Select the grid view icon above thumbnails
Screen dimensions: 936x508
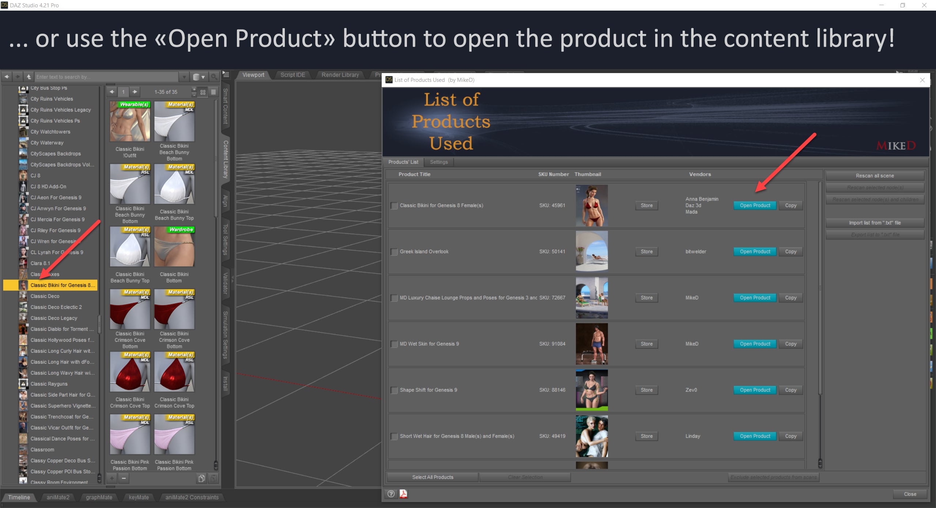(203, 92)
